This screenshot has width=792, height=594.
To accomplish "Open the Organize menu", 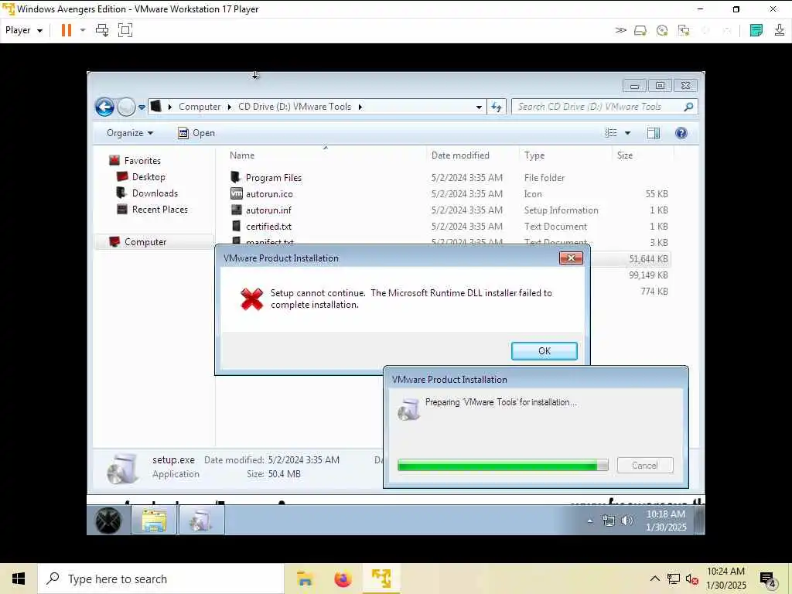I will [x=130, y=133].
